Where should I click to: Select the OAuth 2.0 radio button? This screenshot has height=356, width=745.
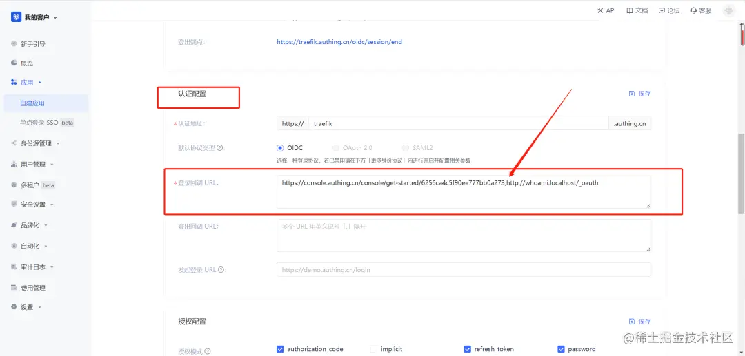click(x=336, y=148)
